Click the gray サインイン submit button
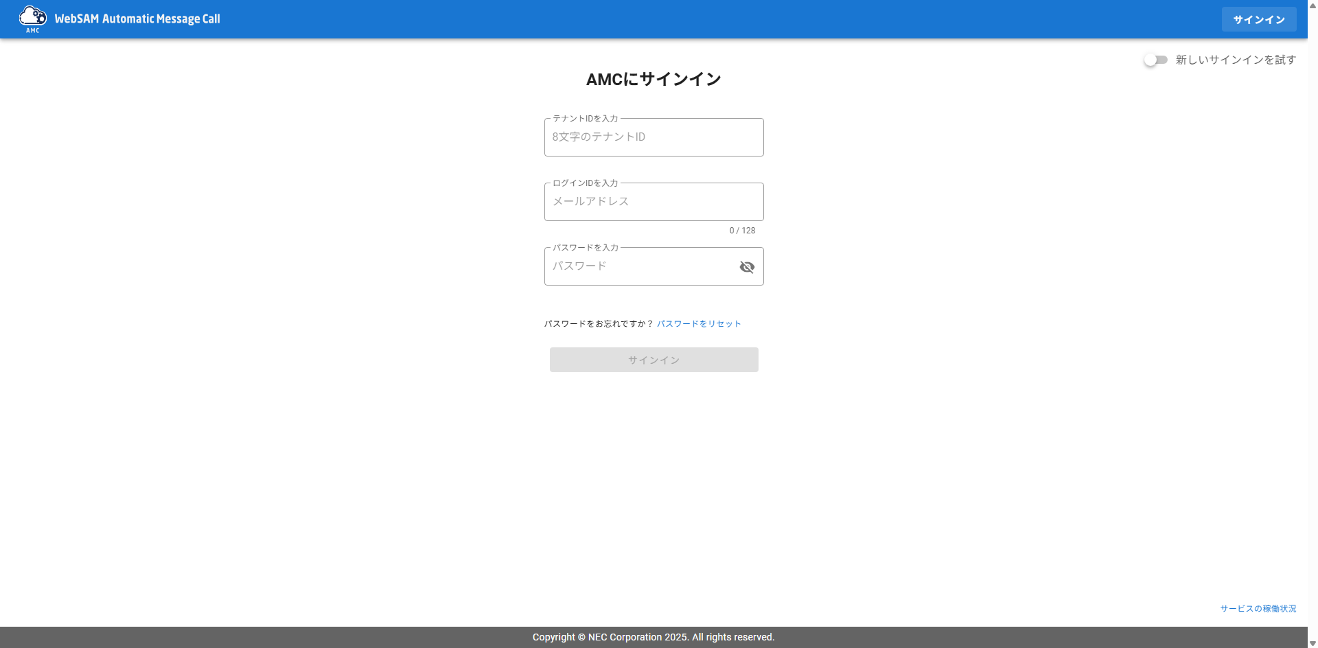 pyautogui.click(x=654, y=360)
